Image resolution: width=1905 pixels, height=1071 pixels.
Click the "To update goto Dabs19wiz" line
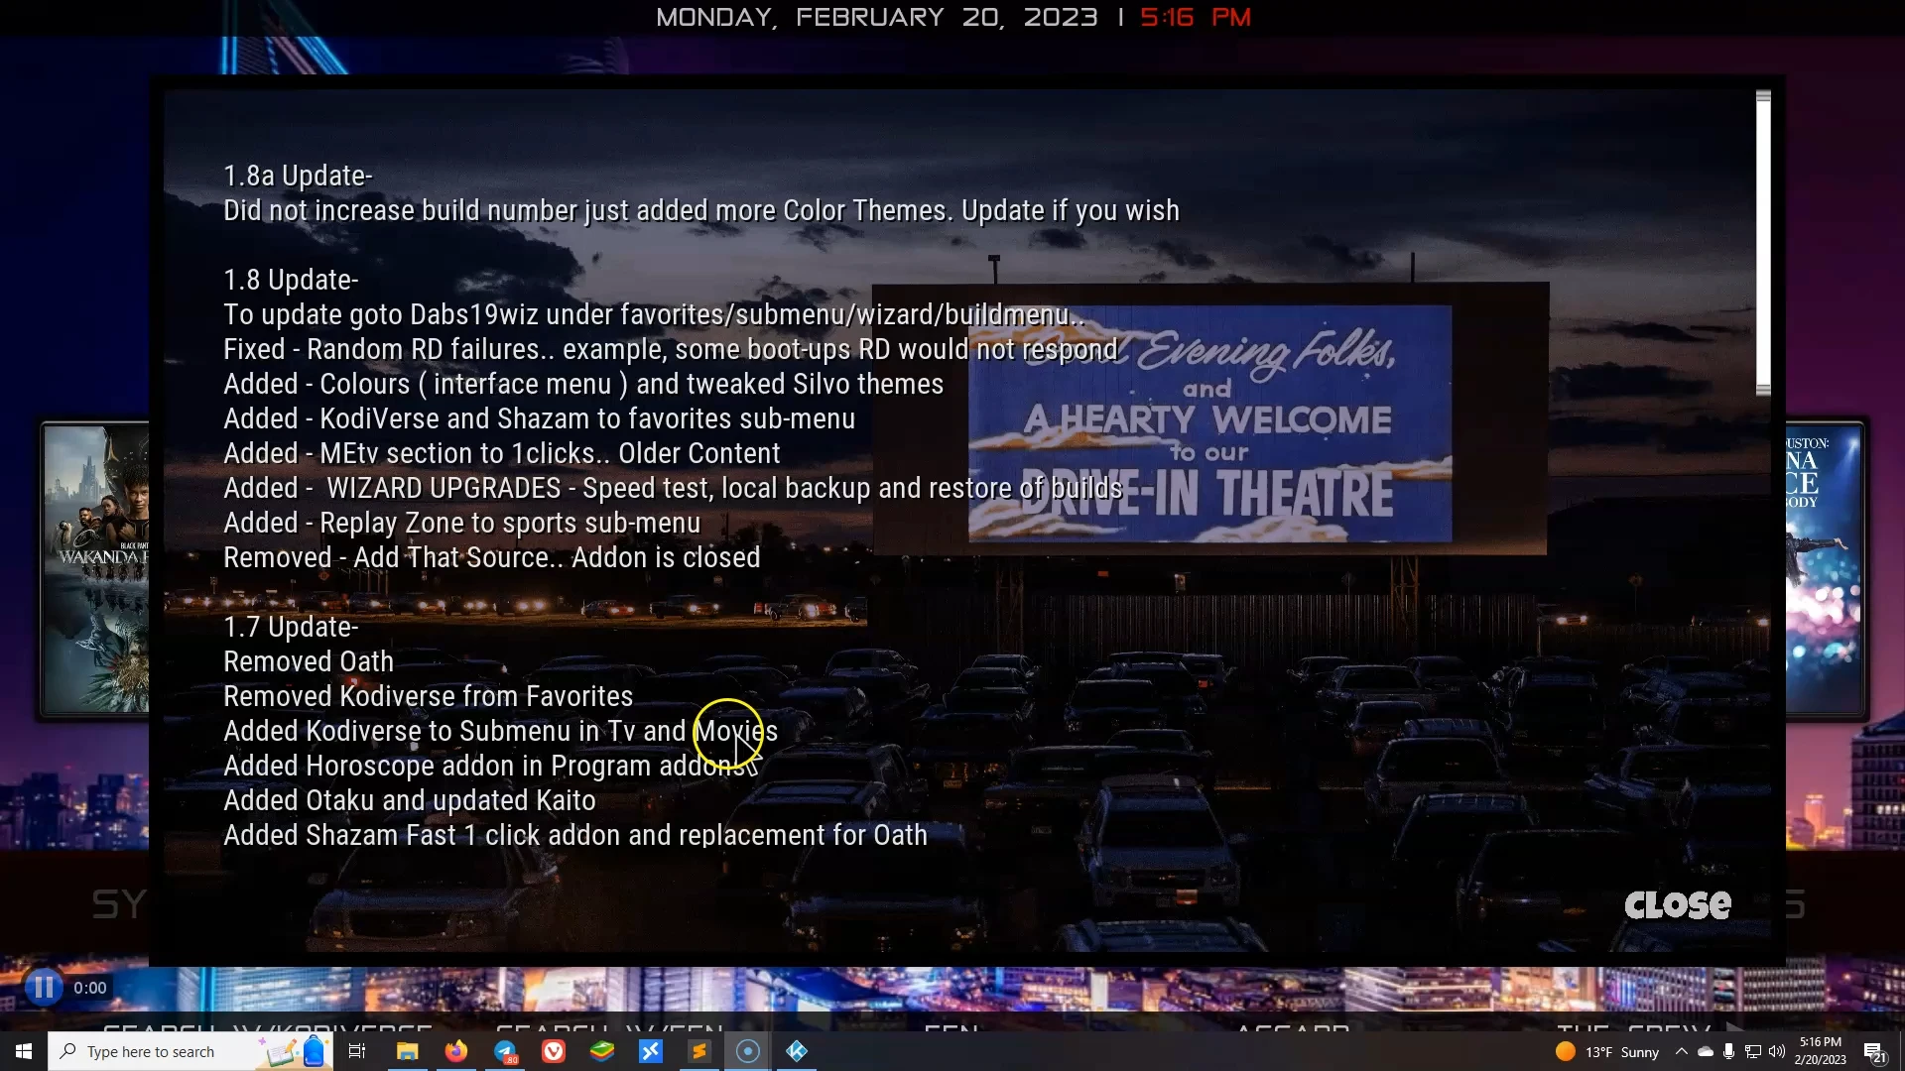tap(654, 315)
